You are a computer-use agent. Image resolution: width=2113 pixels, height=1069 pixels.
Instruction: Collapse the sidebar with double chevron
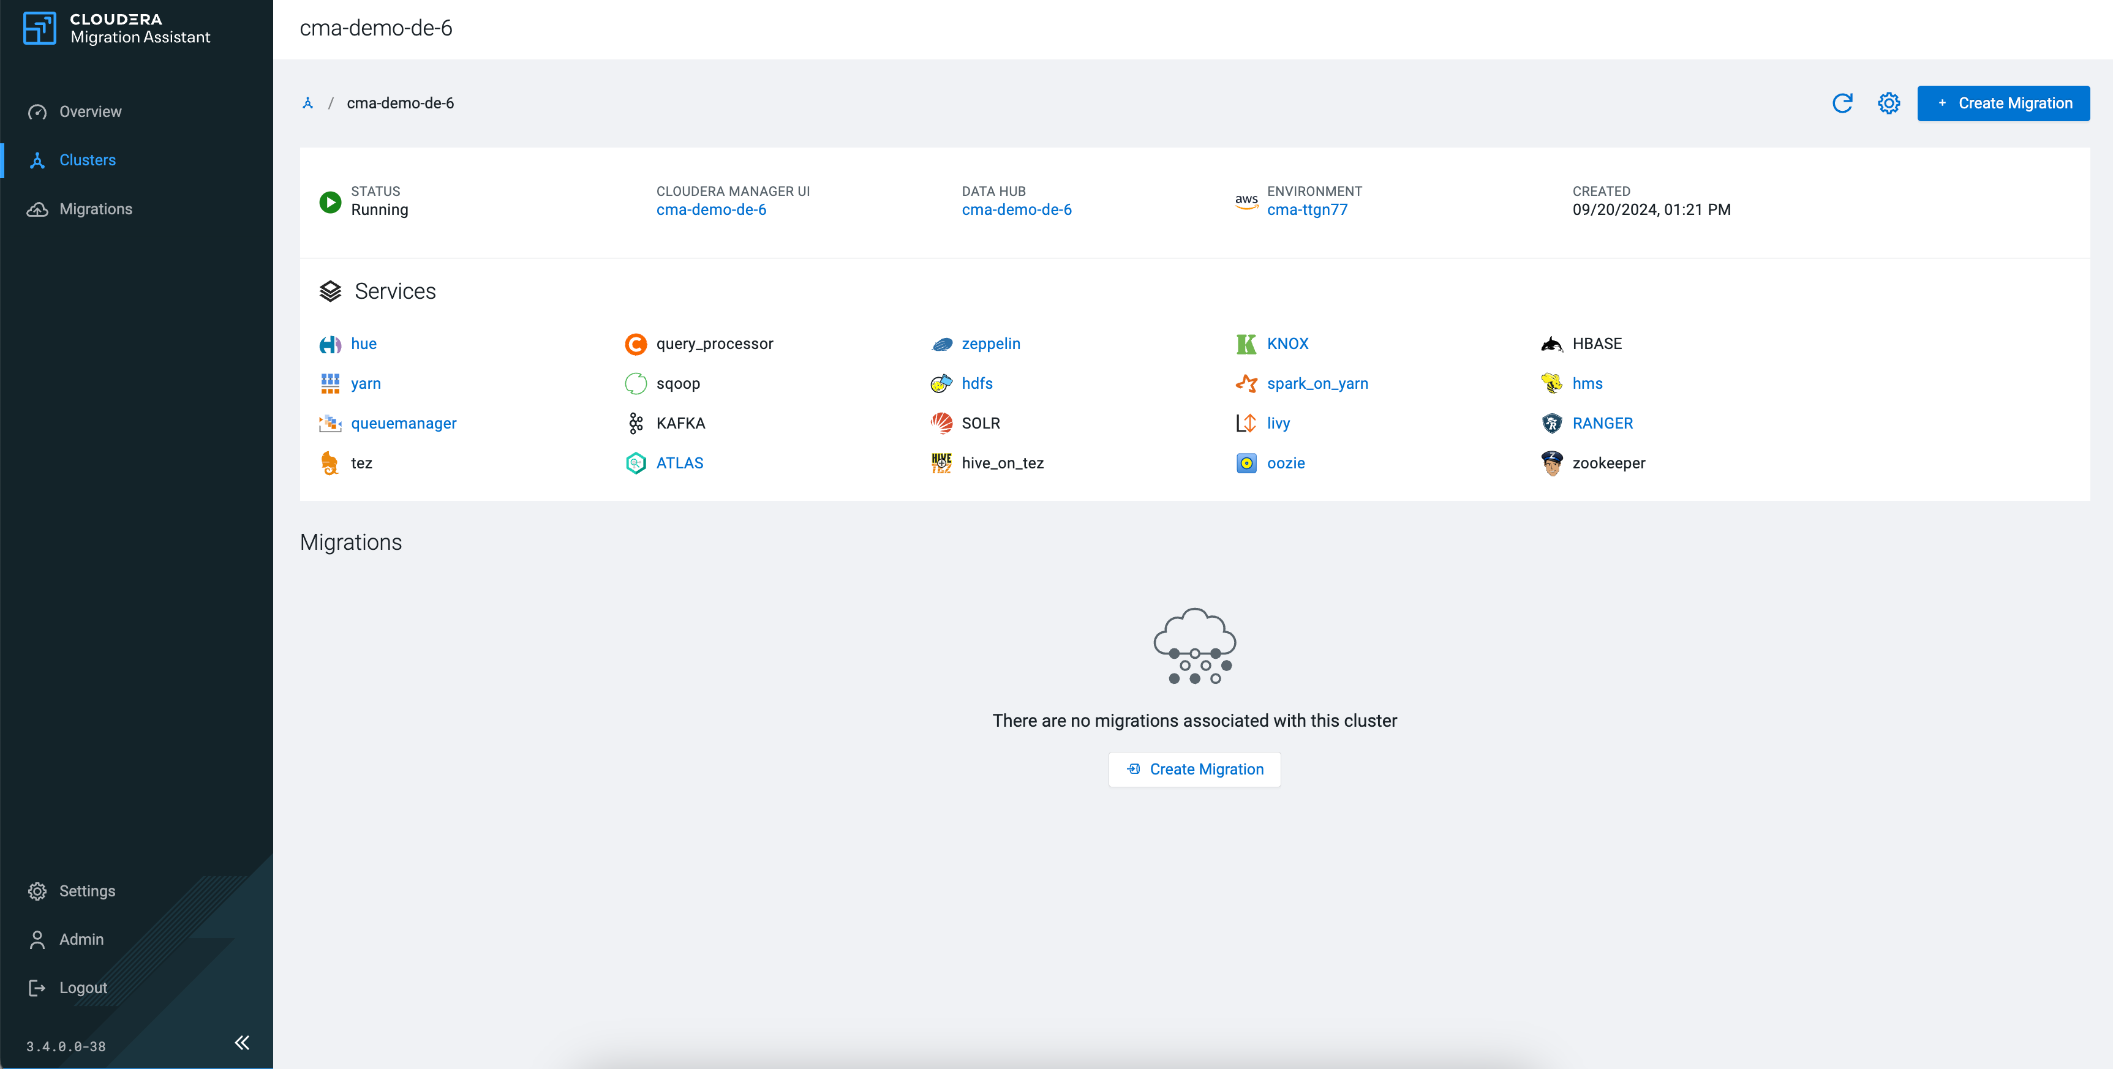point(242,1042)
